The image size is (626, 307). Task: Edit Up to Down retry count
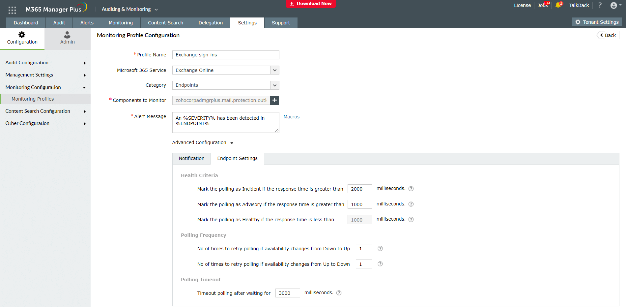point(364,264)
